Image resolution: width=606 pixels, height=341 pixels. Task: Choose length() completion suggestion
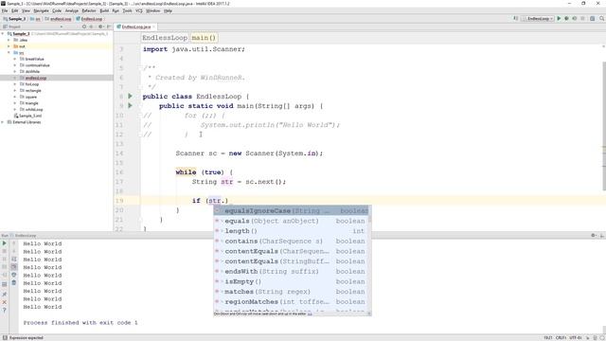(x=292, y=231)
